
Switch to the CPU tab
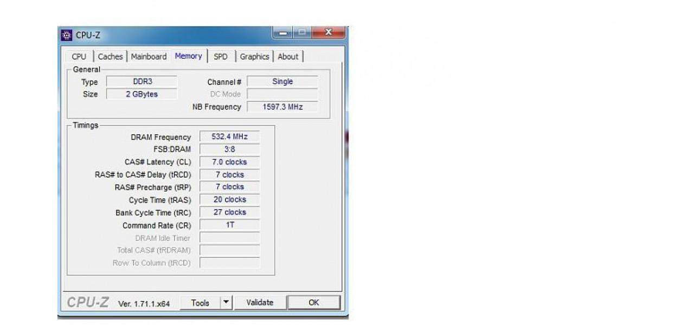point(79,56)
